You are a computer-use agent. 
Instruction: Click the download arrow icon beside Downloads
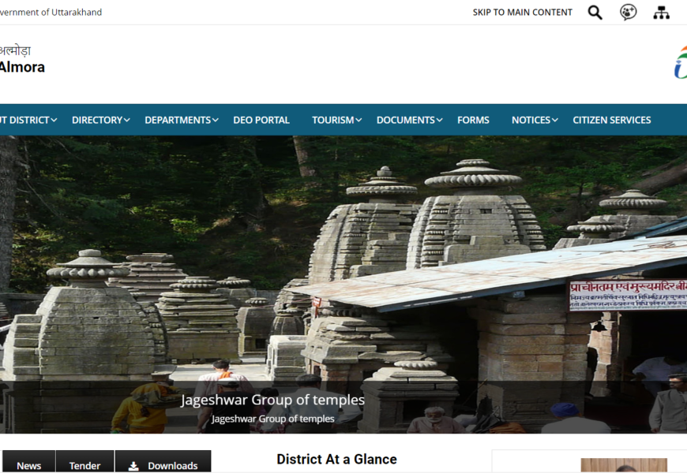tap(133, 466)
